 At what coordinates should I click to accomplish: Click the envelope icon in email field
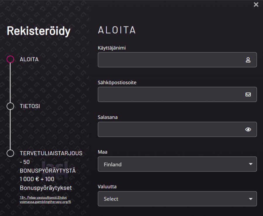248,95
